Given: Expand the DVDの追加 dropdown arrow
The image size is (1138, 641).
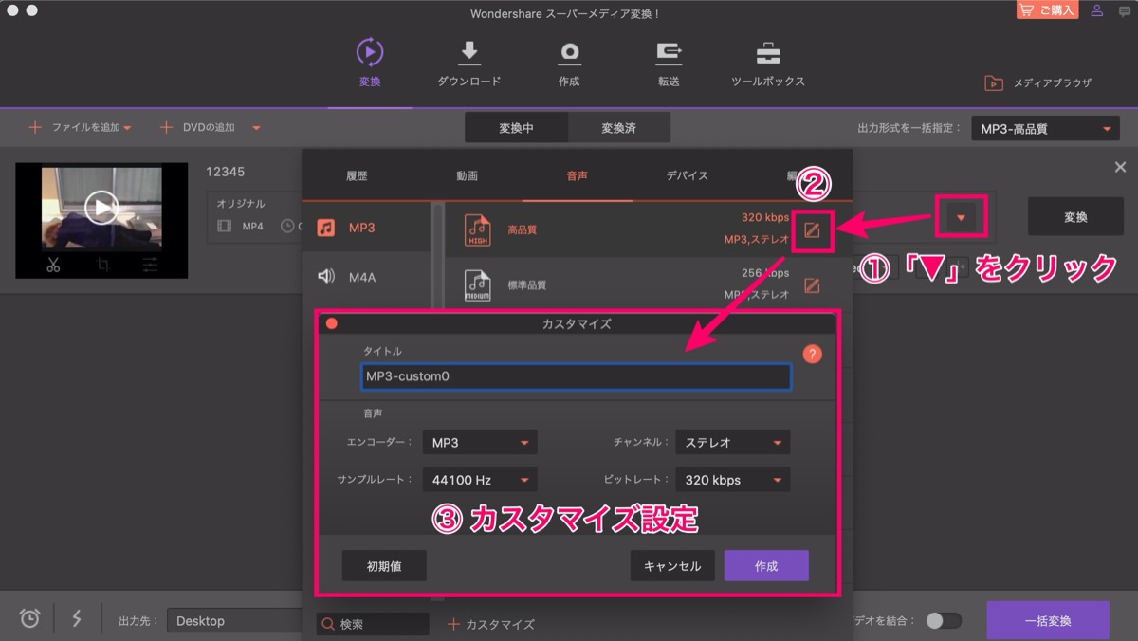Looking at the screenshot, I should 256,128.
